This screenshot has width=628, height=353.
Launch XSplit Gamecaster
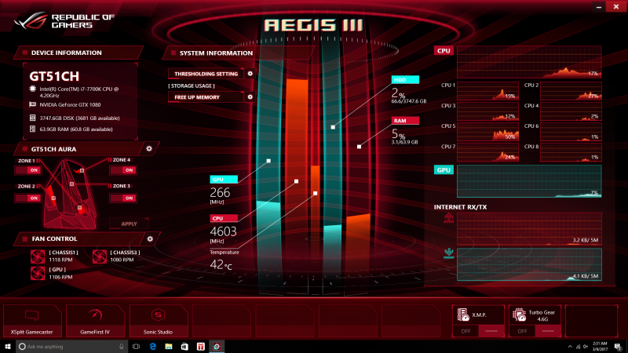32,321
